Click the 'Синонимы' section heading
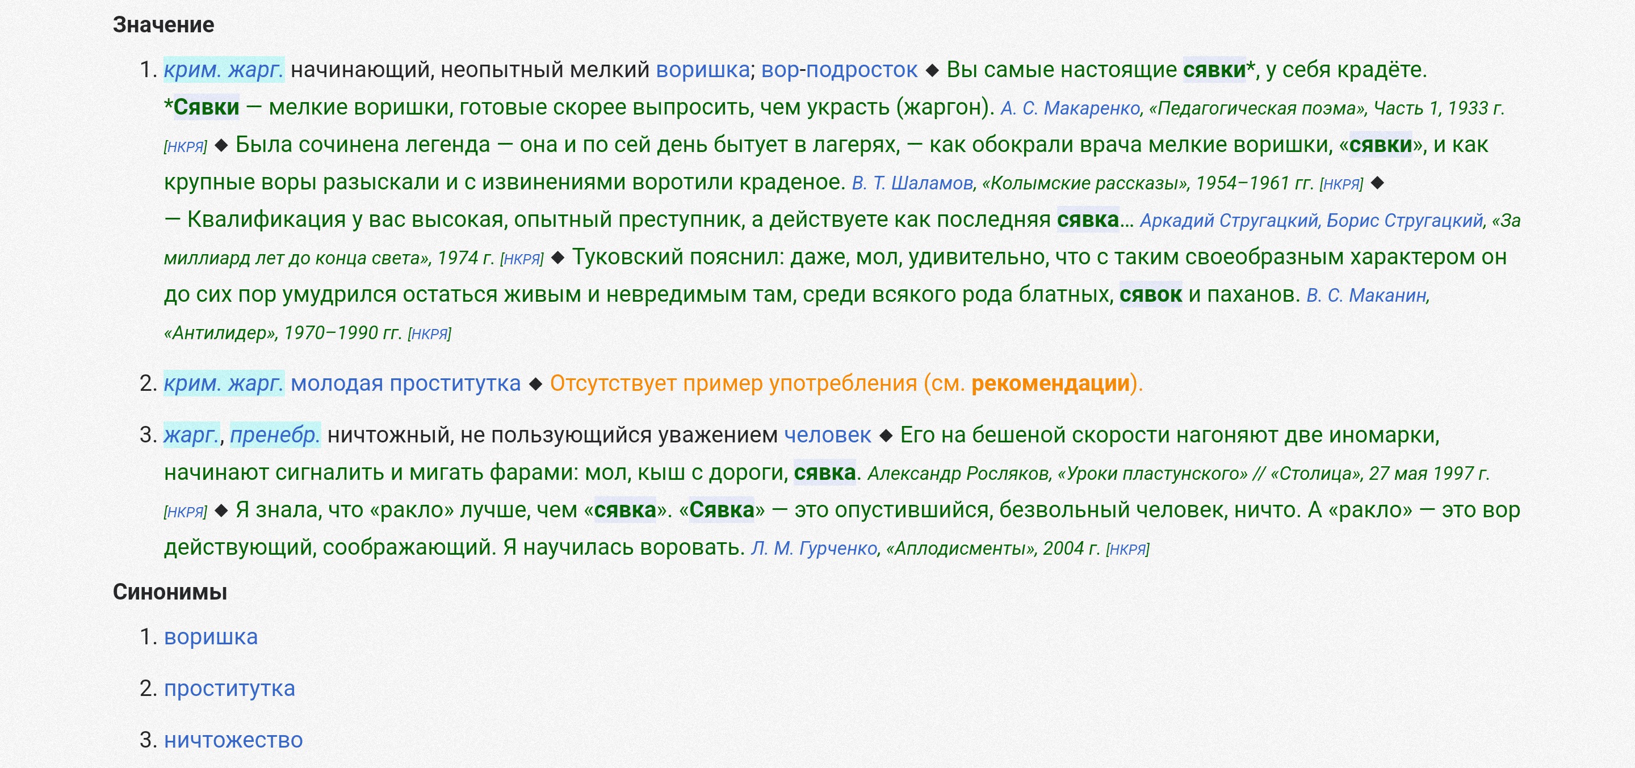The image size is (1635, 768). point(170,592)
